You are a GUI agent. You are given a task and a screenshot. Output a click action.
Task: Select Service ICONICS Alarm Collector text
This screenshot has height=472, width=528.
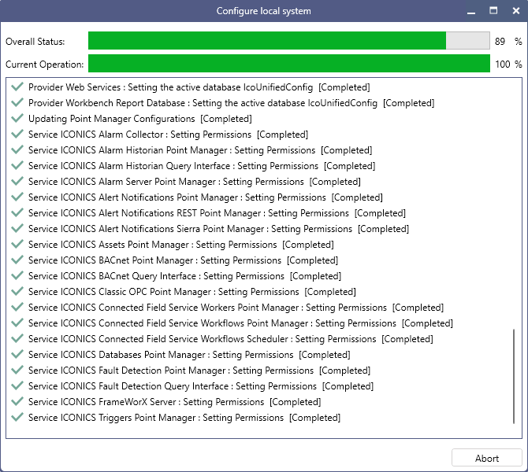click(x=168, y=135)
